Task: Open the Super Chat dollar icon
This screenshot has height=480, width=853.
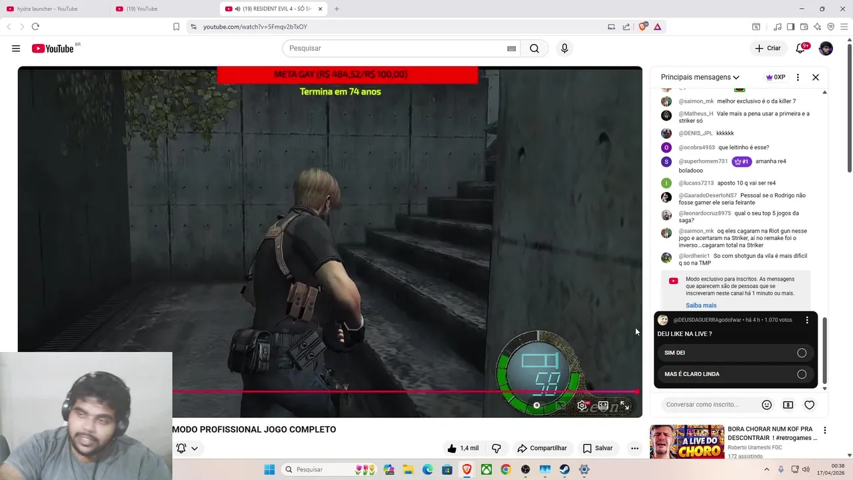Action: pos(788,405)
